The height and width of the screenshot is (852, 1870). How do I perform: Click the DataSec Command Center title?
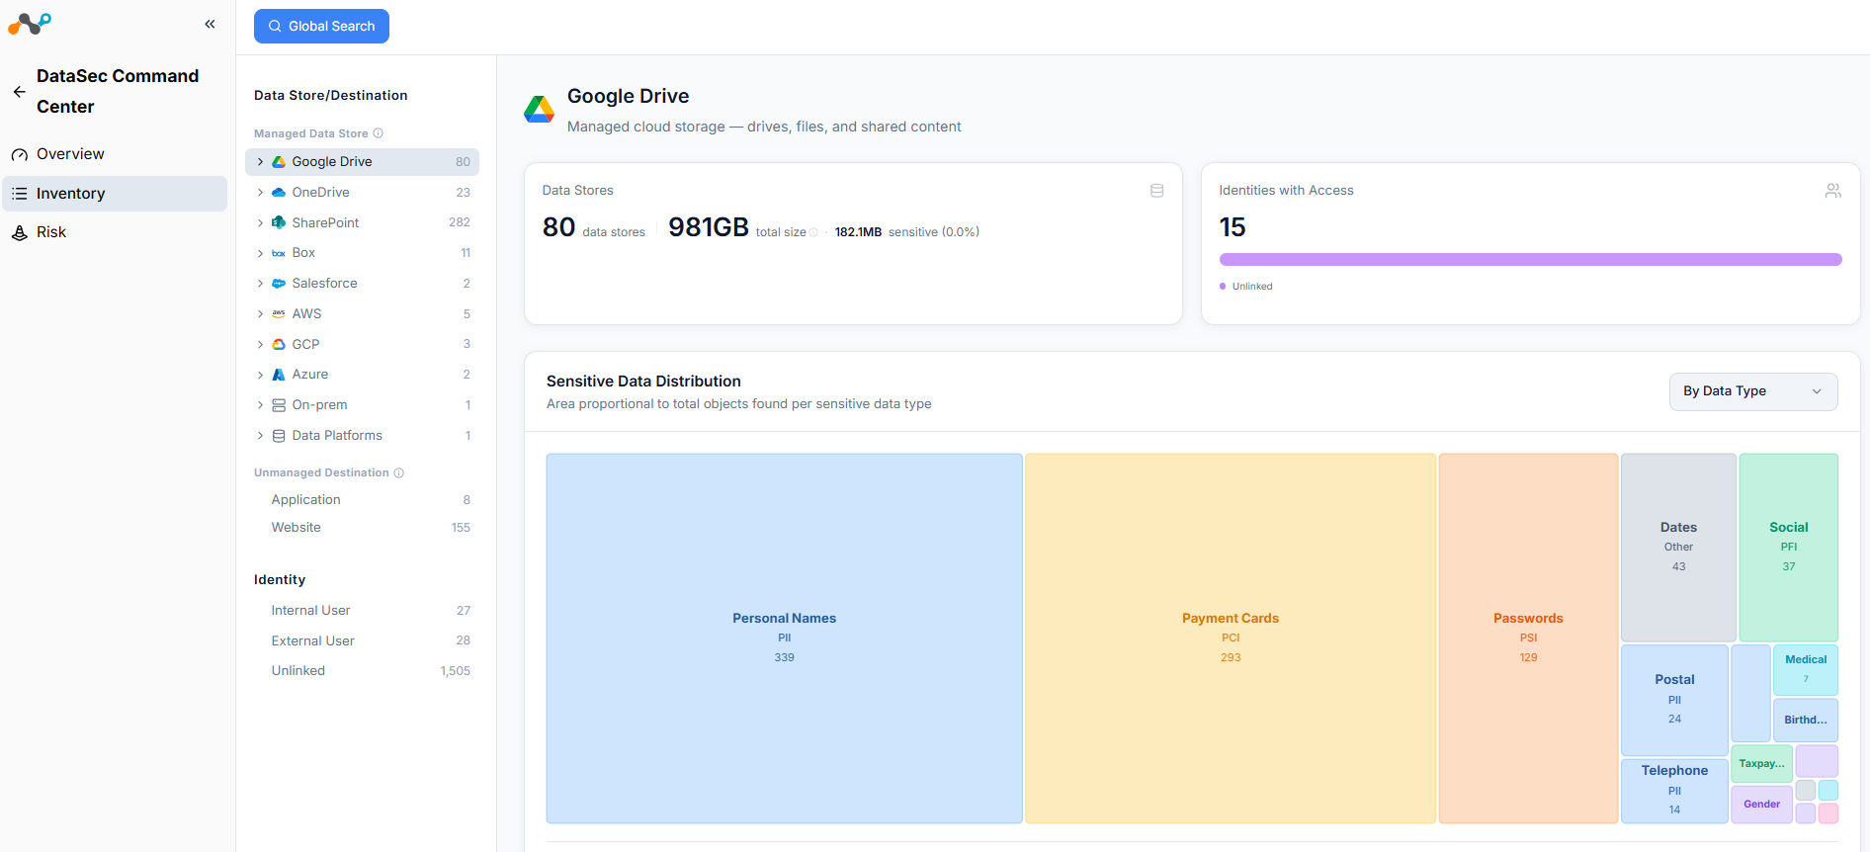tap(118, 92)
